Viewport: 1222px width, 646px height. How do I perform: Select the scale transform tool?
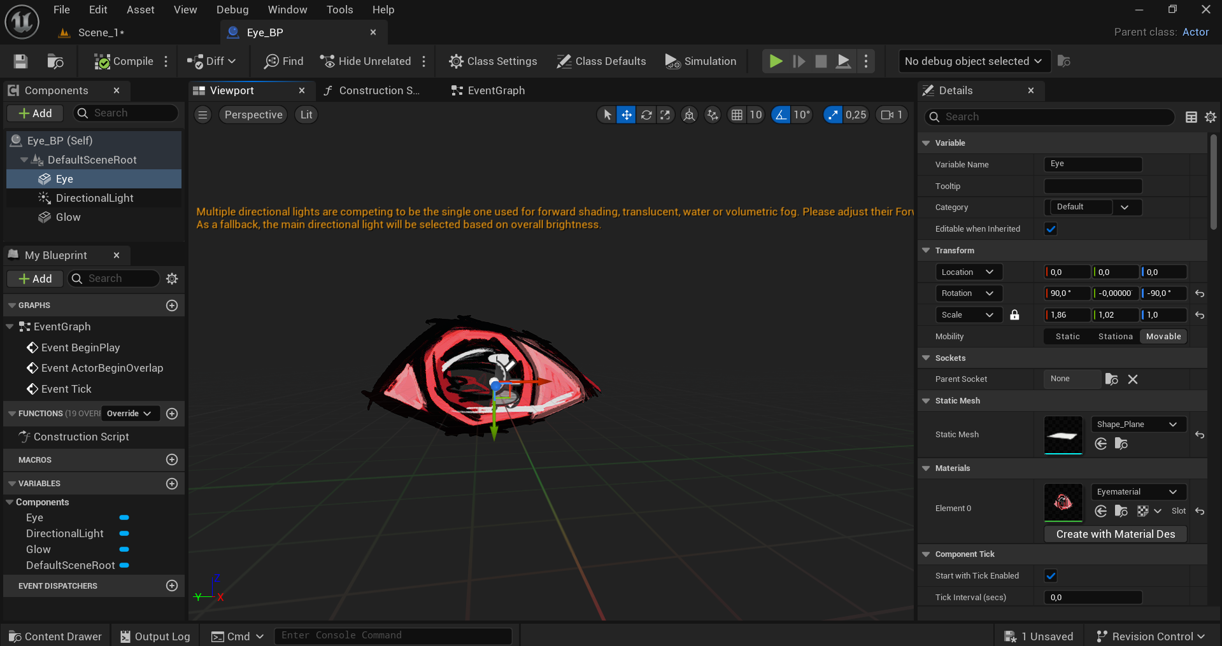665,115
